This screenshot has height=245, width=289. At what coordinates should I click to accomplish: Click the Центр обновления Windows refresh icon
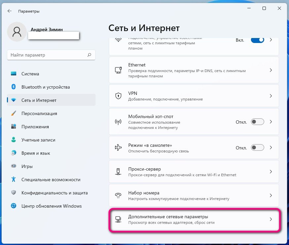[14, 206]
